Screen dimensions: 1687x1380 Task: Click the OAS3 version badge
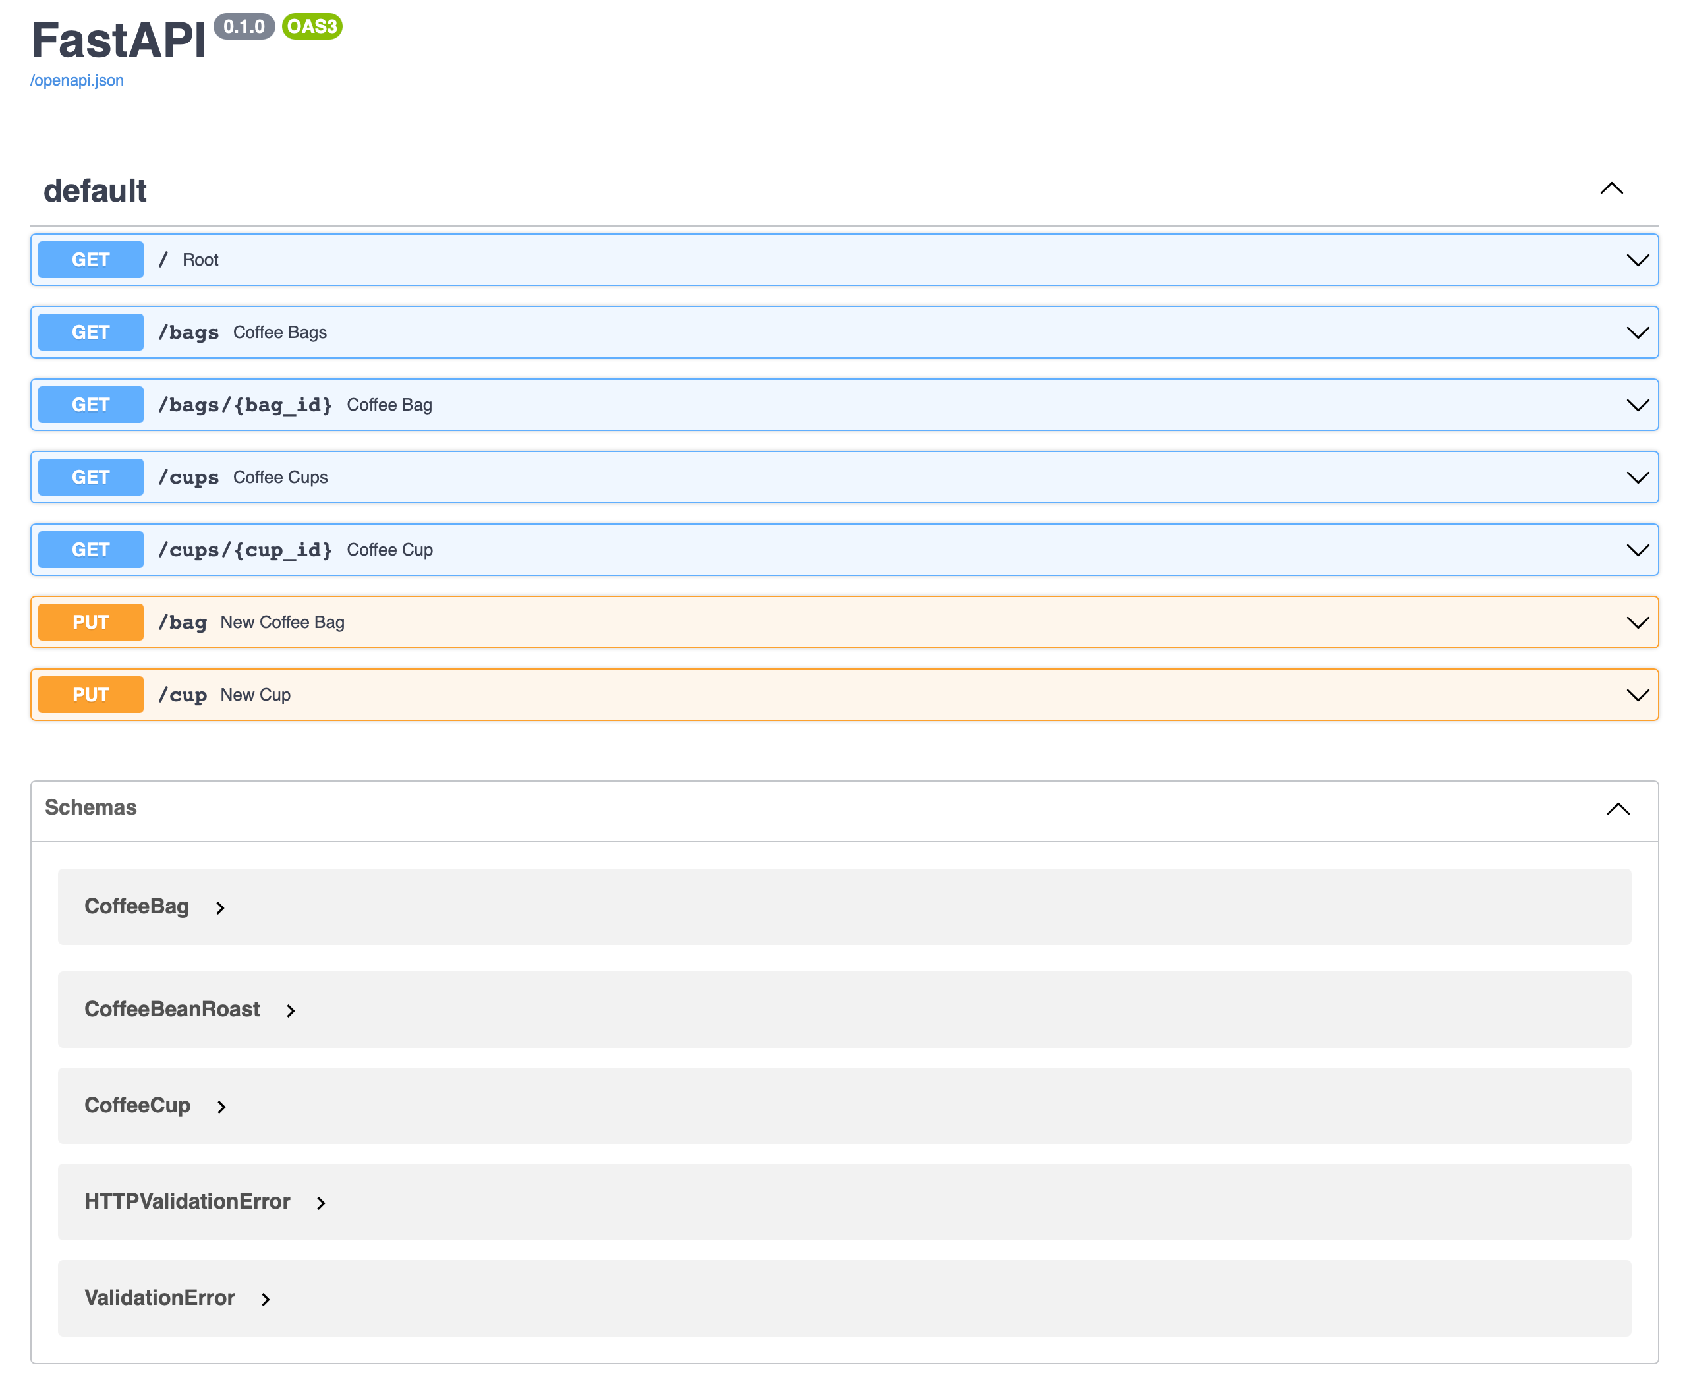(x=312, y=26)
